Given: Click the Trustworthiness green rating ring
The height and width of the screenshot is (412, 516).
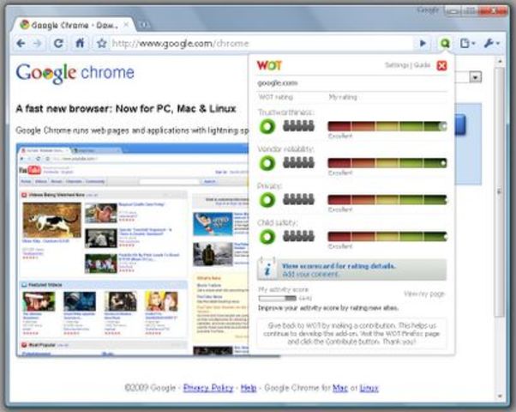Looking at the screenshot, I should 267,126.
